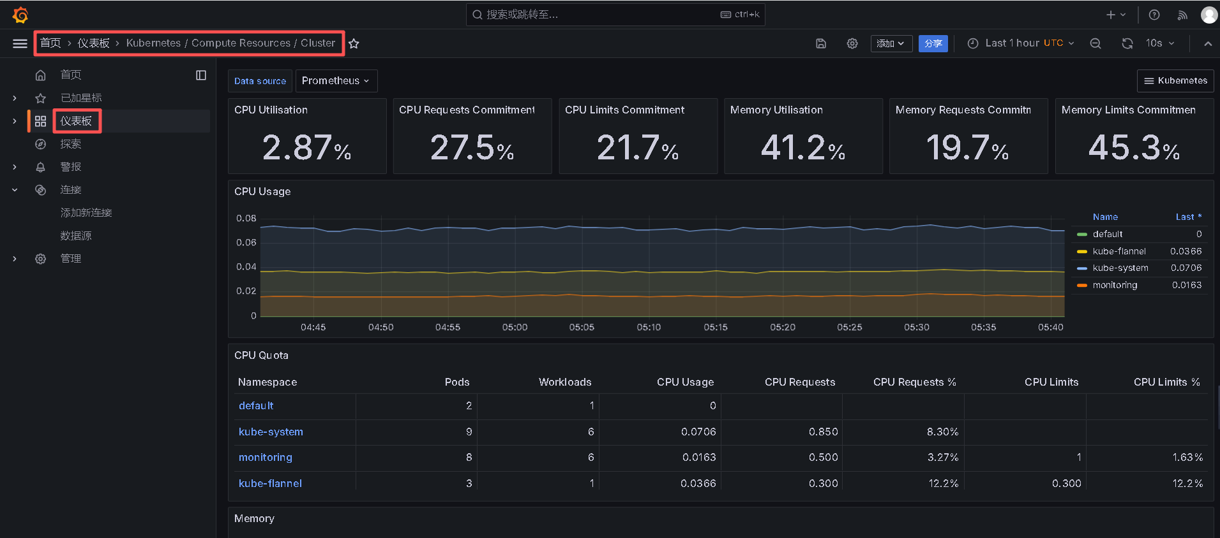Open 探索 in sidebar
Image resolution: width=1220 pixels, height=538 pixels.
click(x=71, y=144)
